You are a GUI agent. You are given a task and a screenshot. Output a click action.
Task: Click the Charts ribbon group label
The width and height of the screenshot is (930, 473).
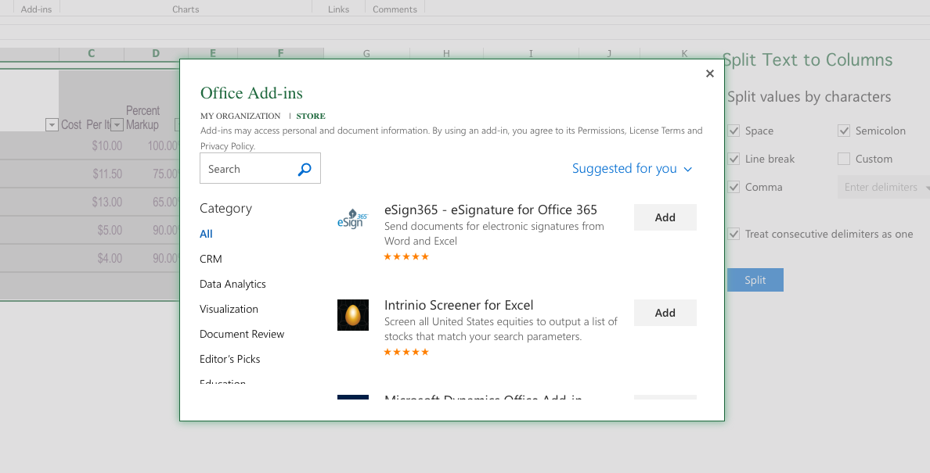tap(186, 9)
